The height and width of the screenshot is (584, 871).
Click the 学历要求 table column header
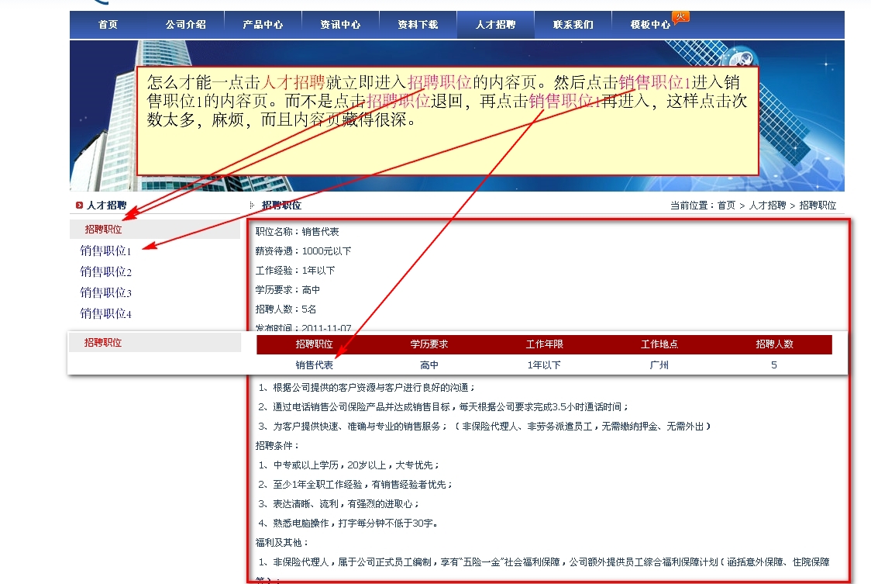click(x=429, y=344)
